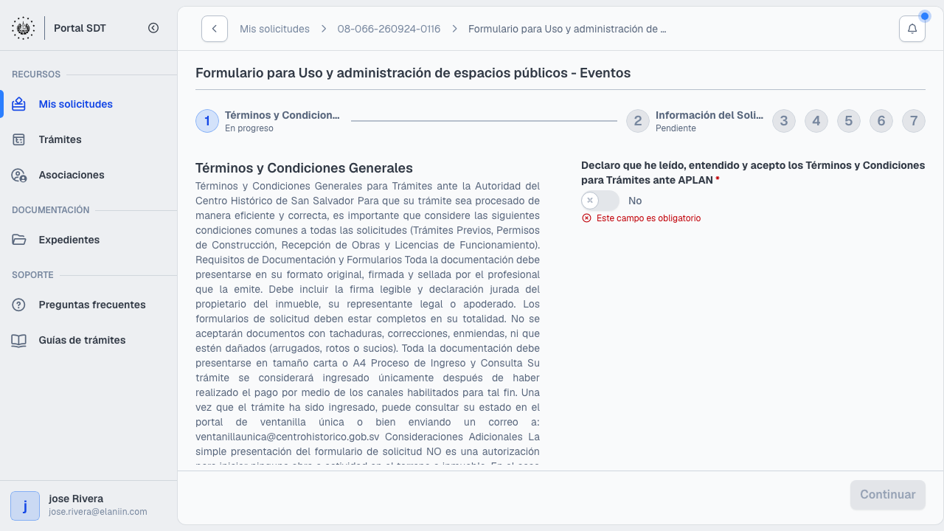The image size is (944, 531).
Task: Click the Portal SDT title text
Action: point(80,28)
